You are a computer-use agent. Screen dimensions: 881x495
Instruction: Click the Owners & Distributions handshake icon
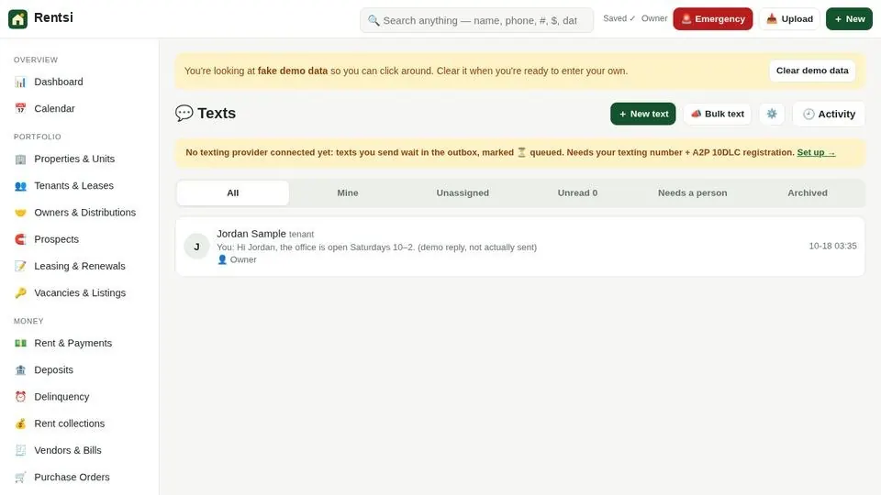pos(20,213)
